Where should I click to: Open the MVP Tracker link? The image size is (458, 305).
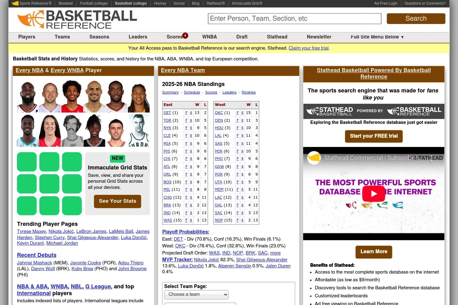click(177, 260)
